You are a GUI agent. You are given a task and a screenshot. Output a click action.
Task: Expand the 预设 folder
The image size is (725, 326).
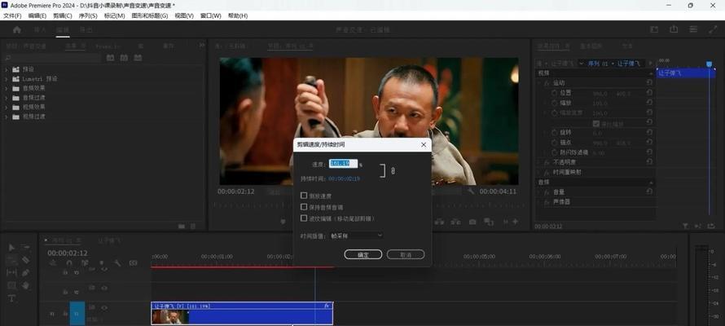coord(7,69)
